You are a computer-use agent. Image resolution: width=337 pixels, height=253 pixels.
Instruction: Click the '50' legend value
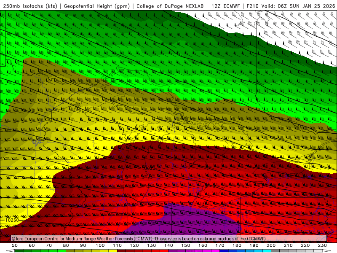(x=15, y=245)
